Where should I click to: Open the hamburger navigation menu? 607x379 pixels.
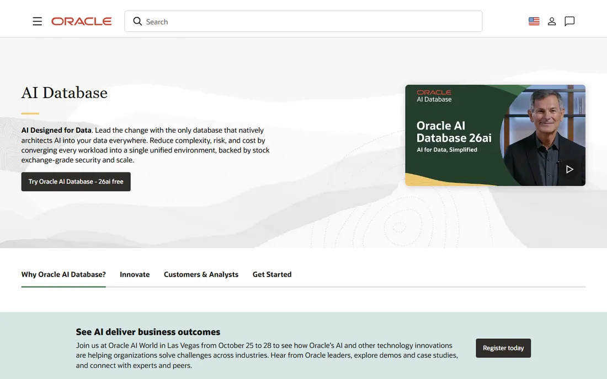(x=37, y=21)
